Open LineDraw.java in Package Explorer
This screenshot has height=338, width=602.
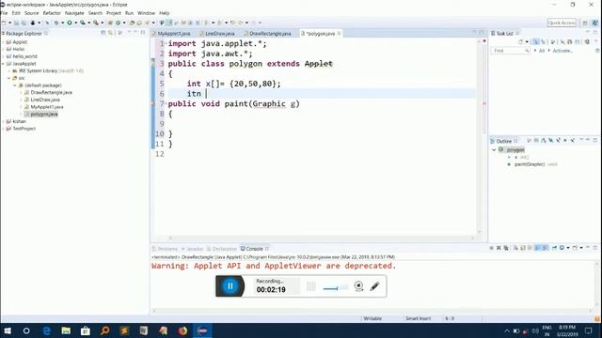coord(45,100)
